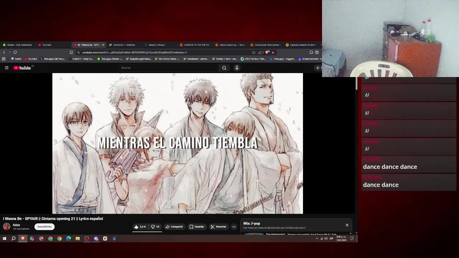Dislike the video with thumbs down

(155, 226)
